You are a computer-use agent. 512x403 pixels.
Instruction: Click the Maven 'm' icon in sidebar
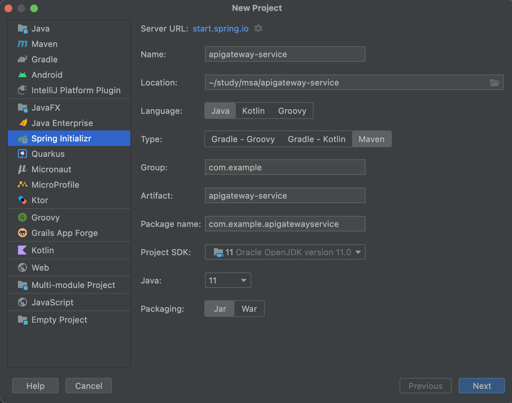point(22,44)
